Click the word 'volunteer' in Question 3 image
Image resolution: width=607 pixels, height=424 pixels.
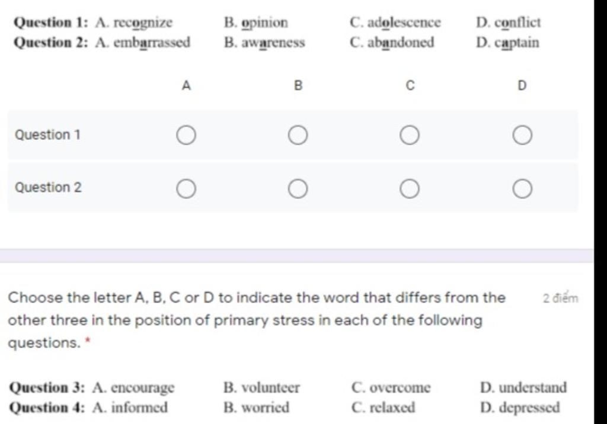tap(270, 387)
